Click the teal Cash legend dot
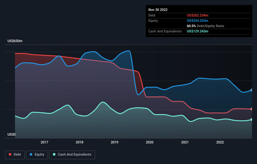The height and width of the screenshot is (164, 257). pos(54,154)
